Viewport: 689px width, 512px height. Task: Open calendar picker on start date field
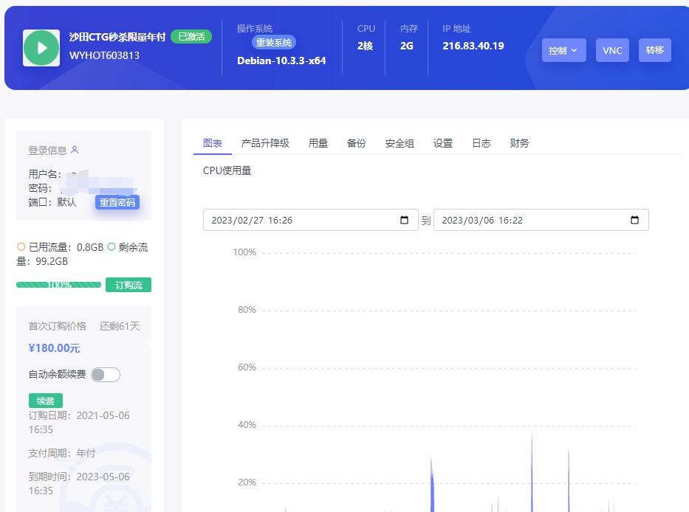coord(404,220)
